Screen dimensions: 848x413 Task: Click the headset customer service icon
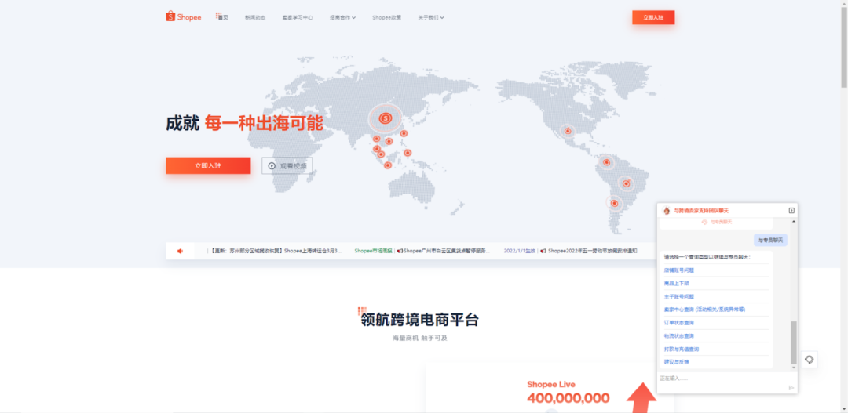tap(810, 359)
